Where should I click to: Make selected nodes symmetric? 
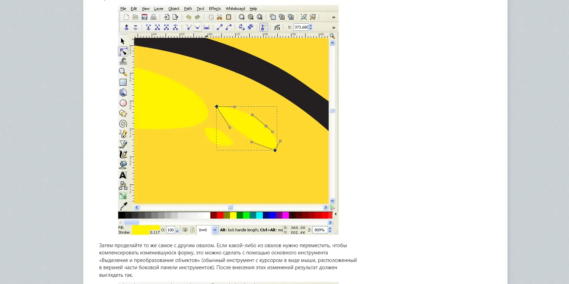(x=207, y=27)
